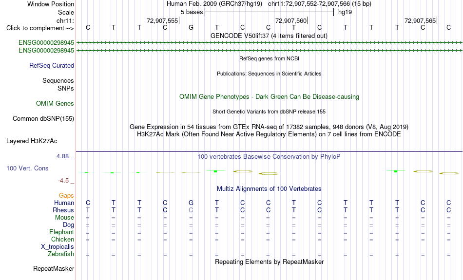
Task: Click the Sequences track label
Action: pos(58,80)
